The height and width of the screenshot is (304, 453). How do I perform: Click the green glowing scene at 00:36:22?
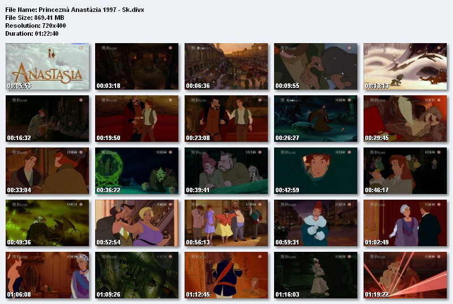136,171
